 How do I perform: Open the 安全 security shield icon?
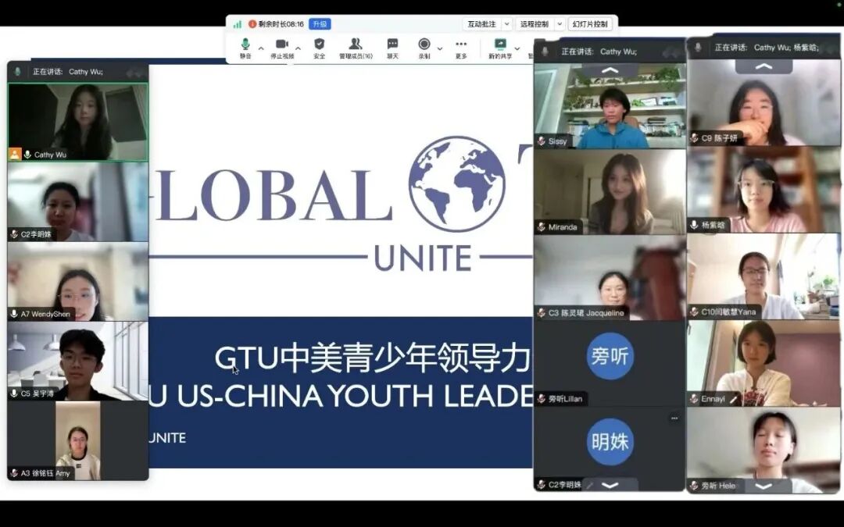[319, 44]
